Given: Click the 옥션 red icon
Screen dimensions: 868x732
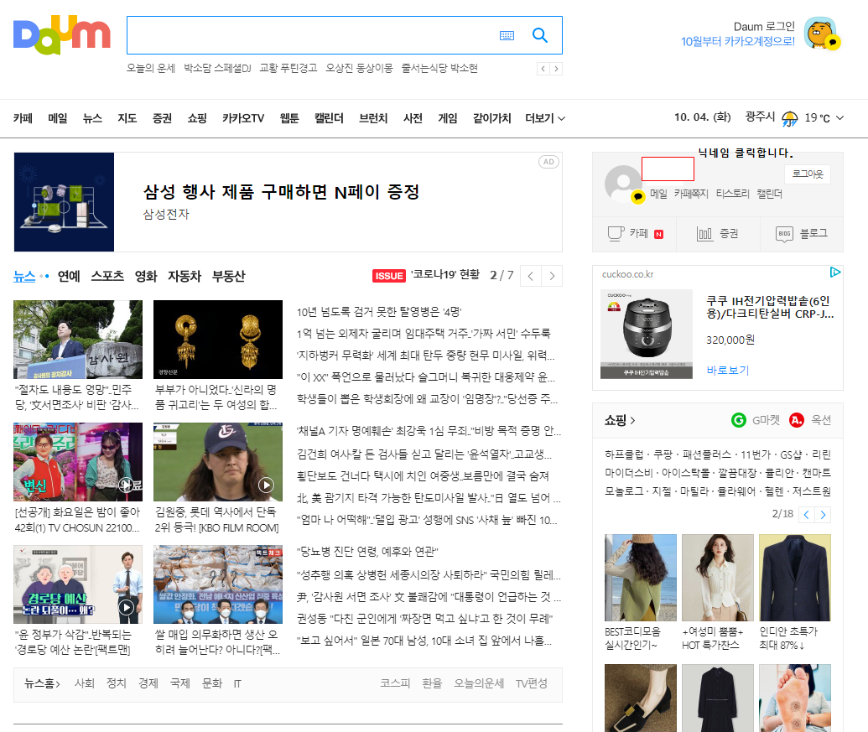Looking at the screenshot, I should (797, 420).
